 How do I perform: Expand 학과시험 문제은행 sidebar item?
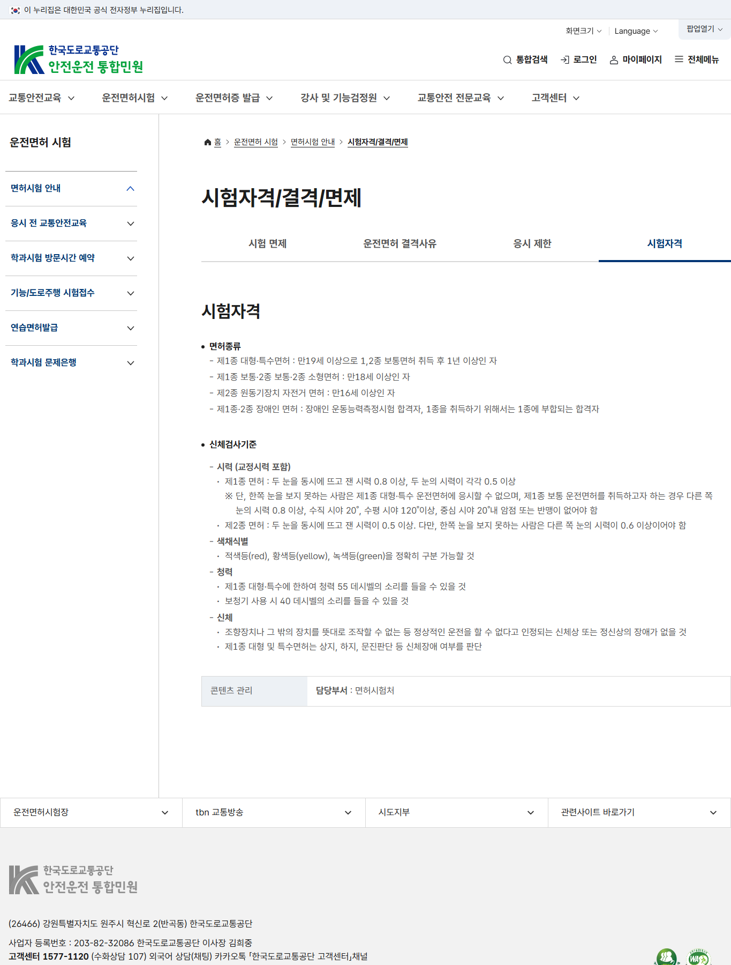pos(71,363)
